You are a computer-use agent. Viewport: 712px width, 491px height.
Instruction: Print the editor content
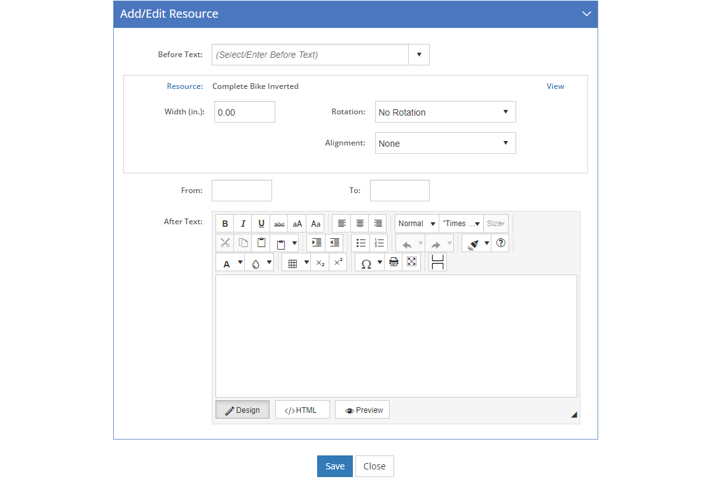[394, 262]
